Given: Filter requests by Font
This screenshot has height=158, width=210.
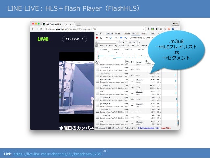Looking at the screenshot, I should pos(127,46).
